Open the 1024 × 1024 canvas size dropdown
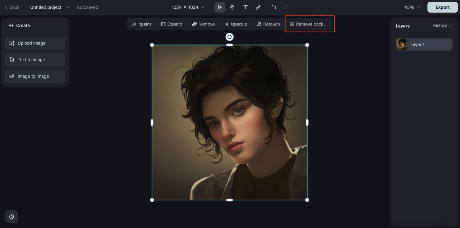Screen dimensions: 460x228 [188, 7]
